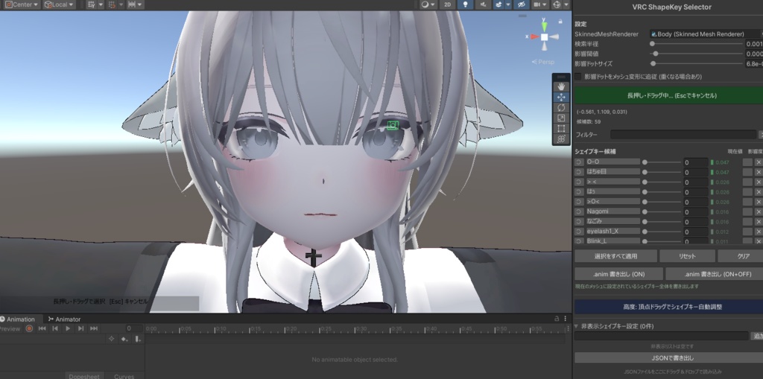Click the Preview button in Animation window
763x379 pixels.
10,329
